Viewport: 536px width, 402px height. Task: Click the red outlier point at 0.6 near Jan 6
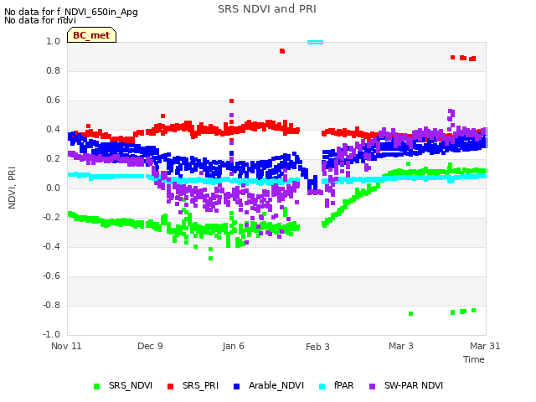(231, 100)
